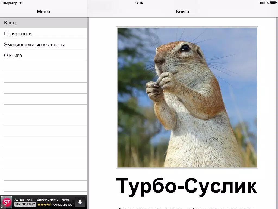
Task: Tap the БЕСПЛАТНО badge
Action: (25, 204)
